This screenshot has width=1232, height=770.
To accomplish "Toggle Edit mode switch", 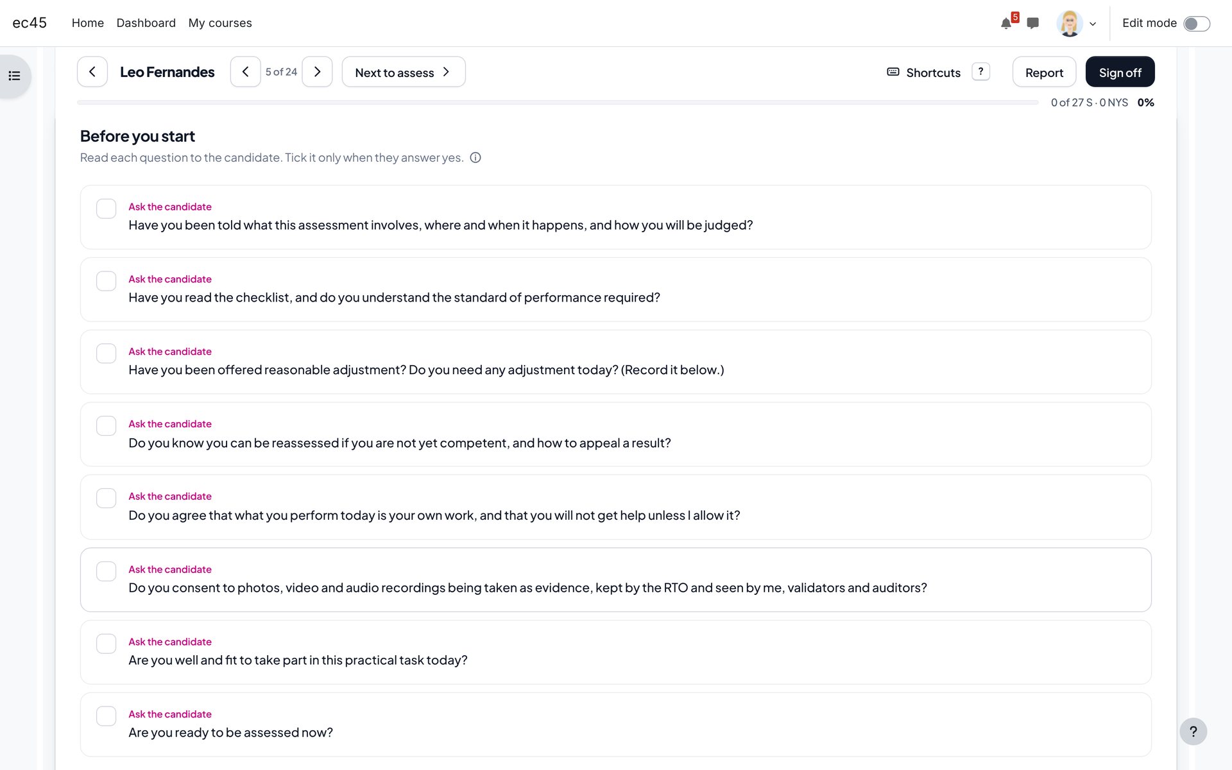I will tap(1197, 24).
